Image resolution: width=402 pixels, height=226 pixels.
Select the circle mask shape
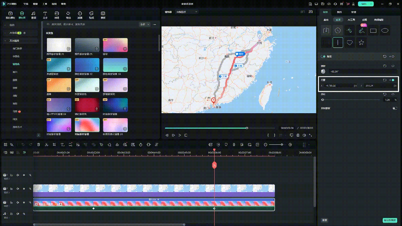pyautogui.click(x=338, y=31)
